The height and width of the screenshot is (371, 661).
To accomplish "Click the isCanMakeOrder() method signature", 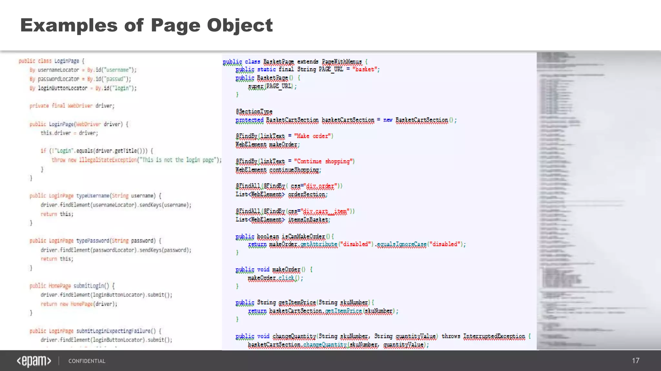I will 285,237.
